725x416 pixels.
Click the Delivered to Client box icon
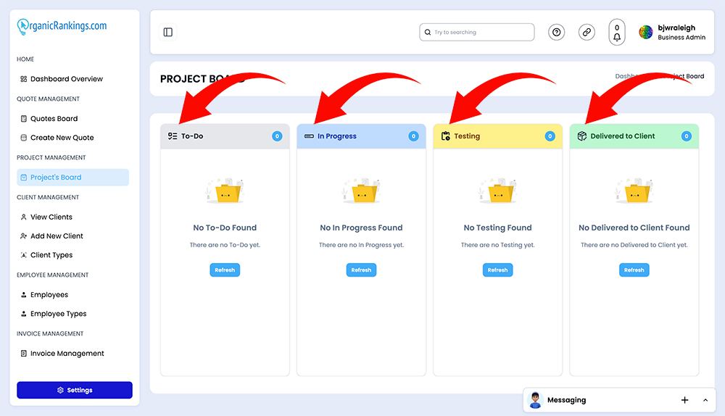(x=582, y=136)
